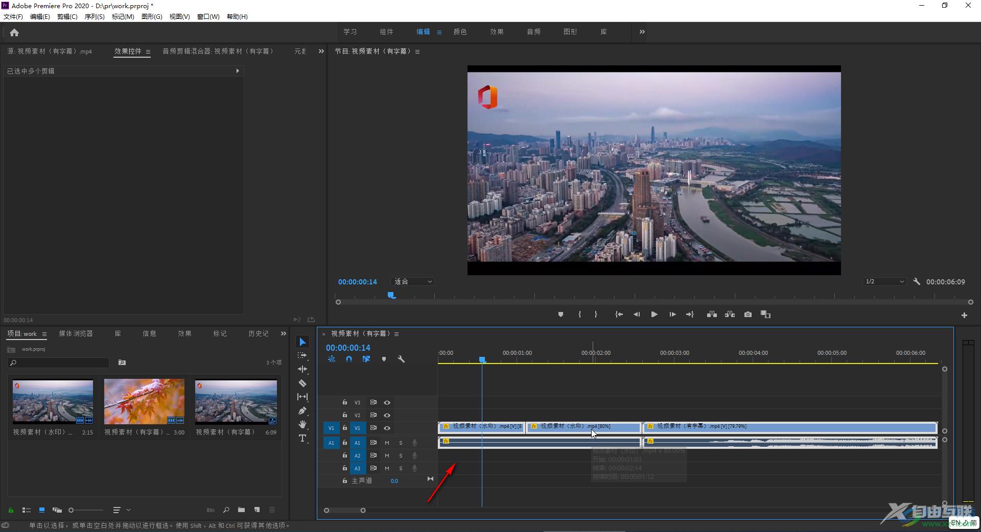Screen dimensions: 981x532
Task: Switch project panel to list view
Action: point(27,510)
